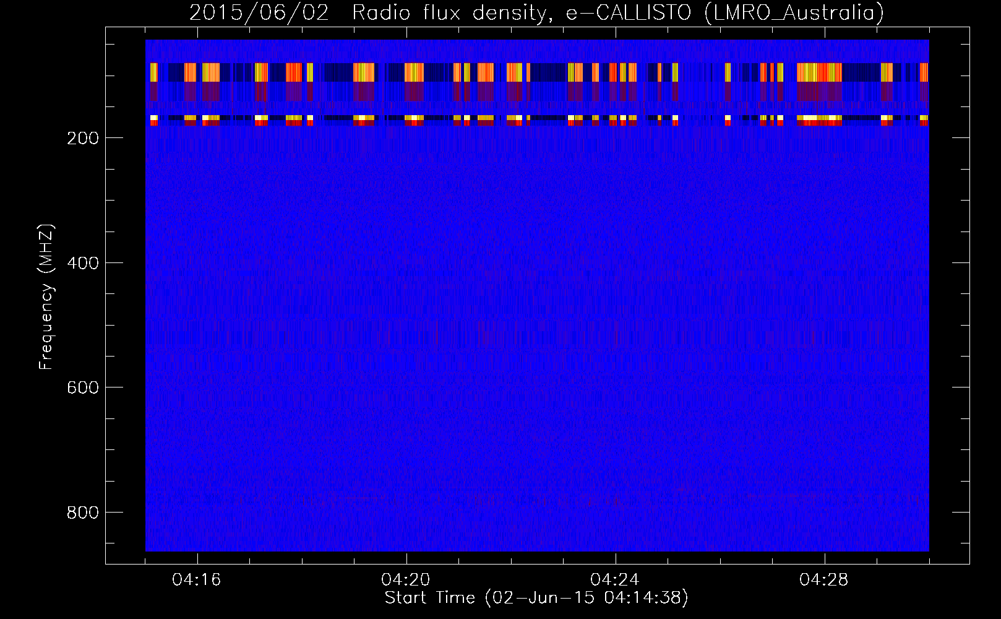The width and height of the screenshot is (1001, 619).
Task: Click the 04:24 time tick label
Action: [615, 580]
